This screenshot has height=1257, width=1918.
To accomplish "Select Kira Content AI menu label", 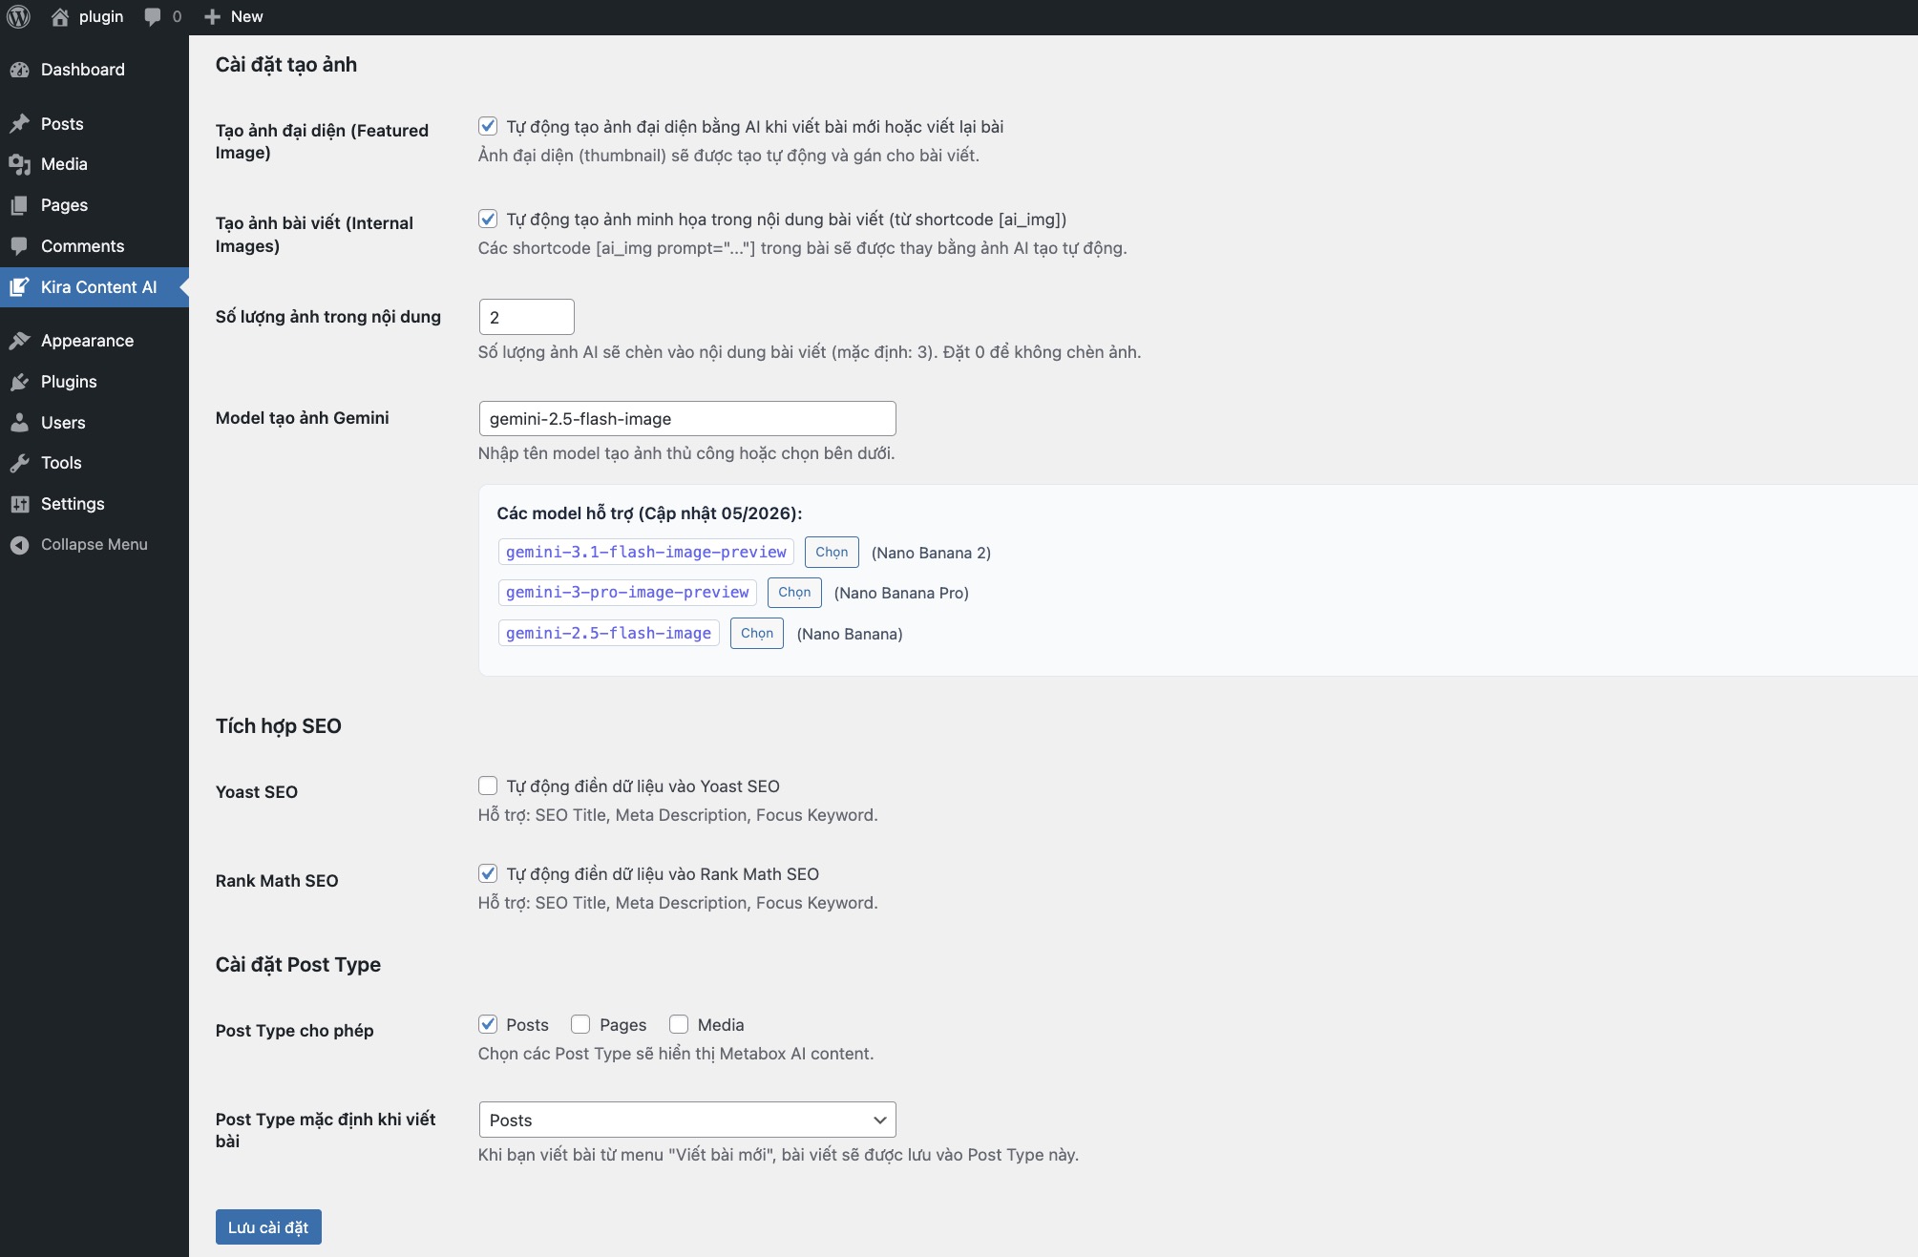I will [99, 287].
